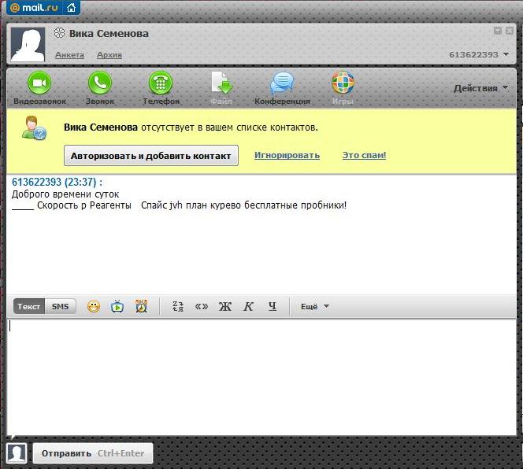The image size is (523, 469).
Task: Click the transliteration icon in message toolbar
Action: (x=178, y=307)
